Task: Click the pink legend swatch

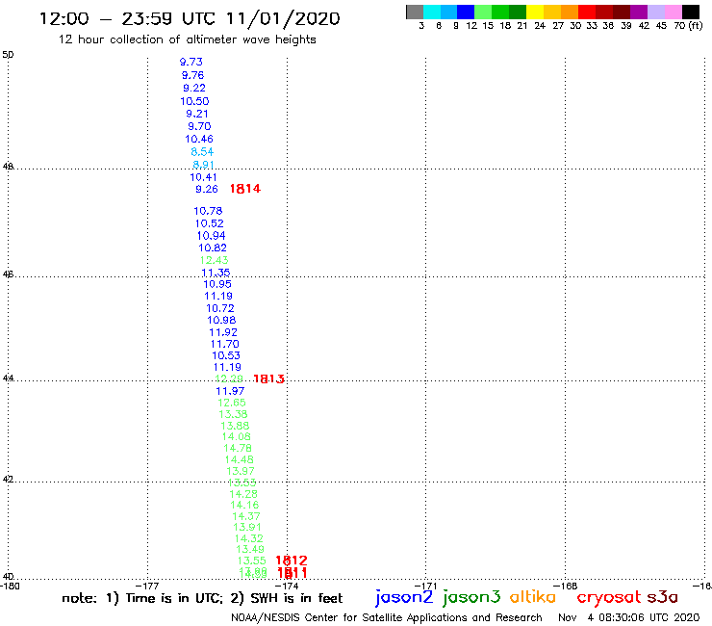Action: (x=673, y=12)
